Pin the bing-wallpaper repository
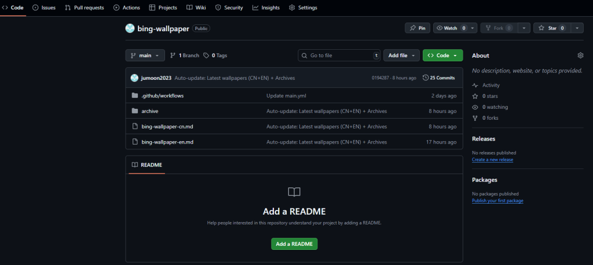The image size is (593, 265). (x=417, y=28)
